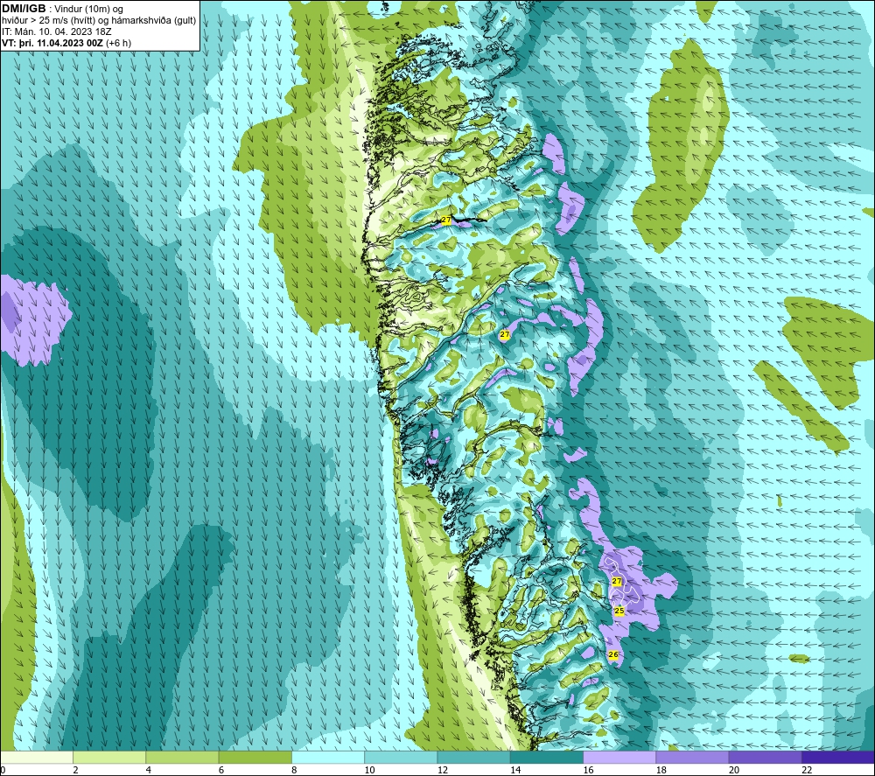Click the DMI/IGB title label

tap(24, 9)
